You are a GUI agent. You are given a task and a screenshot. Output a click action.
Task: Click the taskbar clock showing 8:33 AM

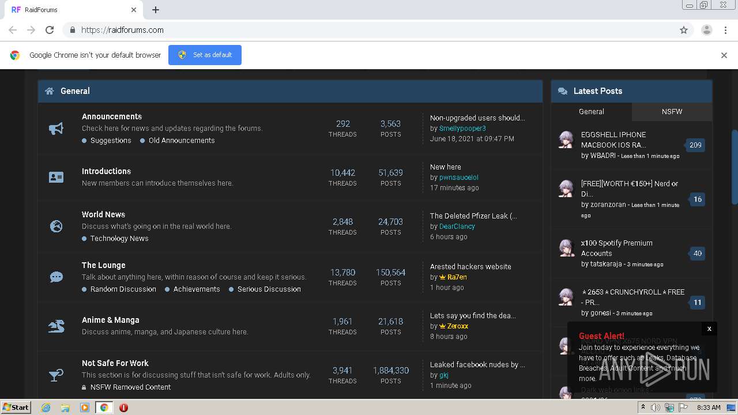tap(709, 408)
